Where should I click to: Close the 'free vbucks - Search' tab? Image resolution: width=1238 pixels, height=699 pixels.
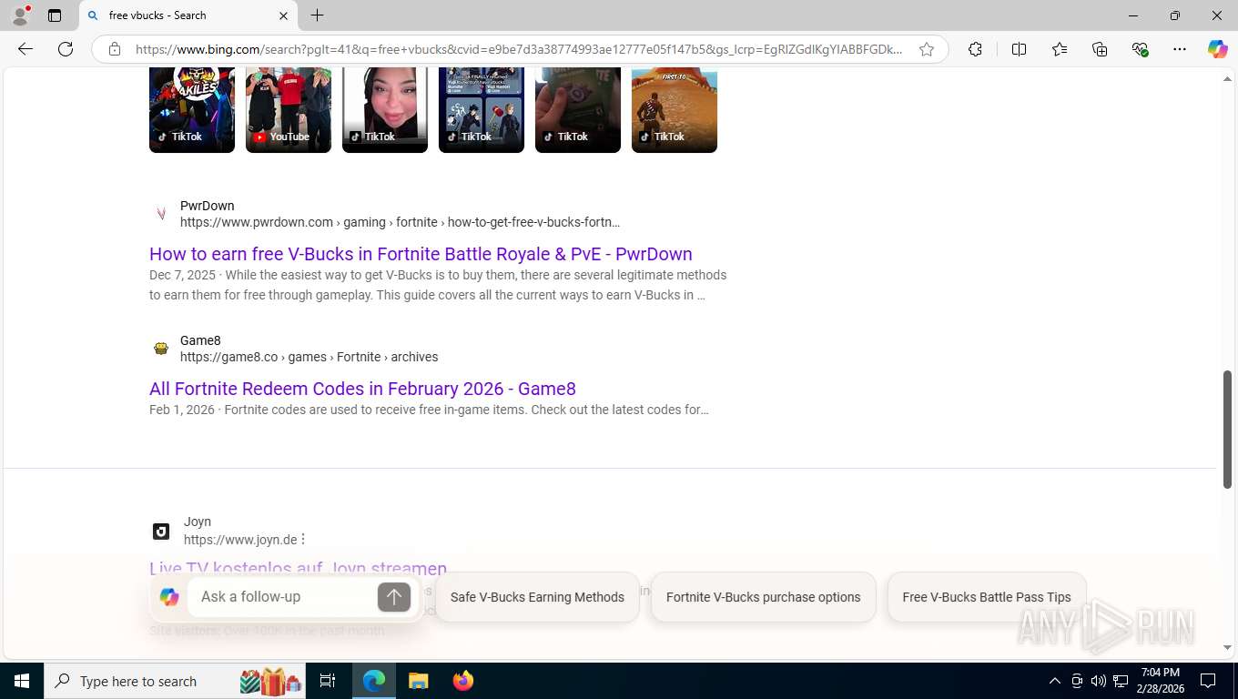(283, 15)
